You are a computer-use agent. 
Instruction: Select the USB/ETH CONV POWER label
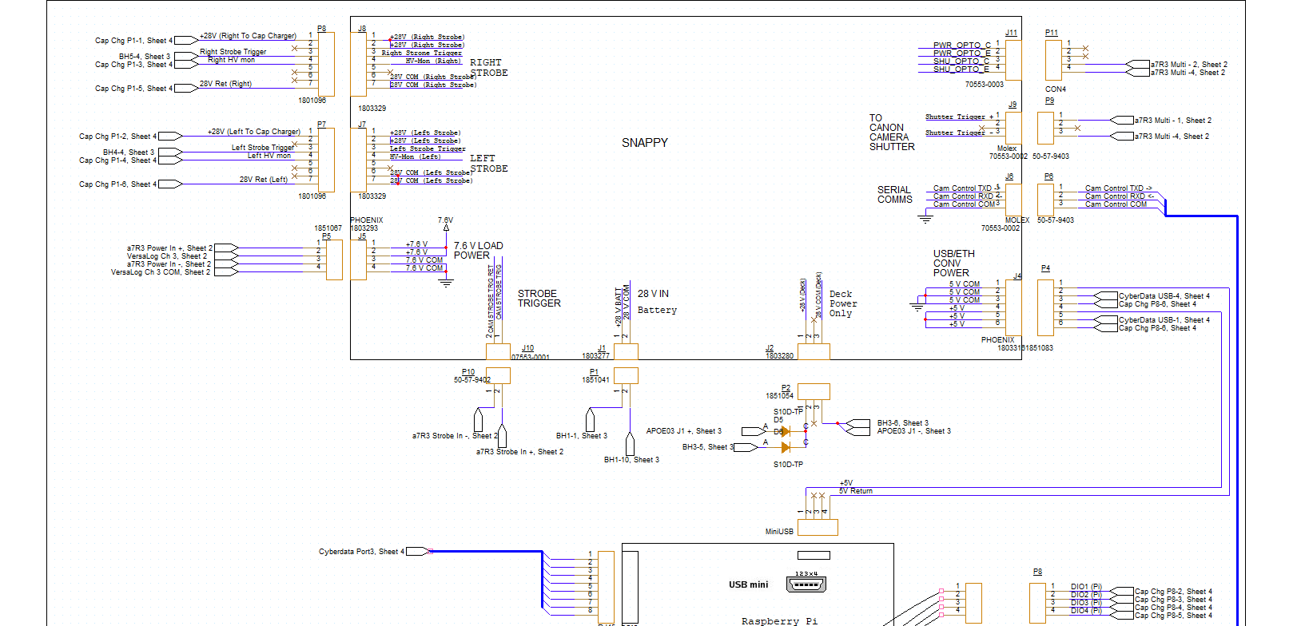point(953,263)
